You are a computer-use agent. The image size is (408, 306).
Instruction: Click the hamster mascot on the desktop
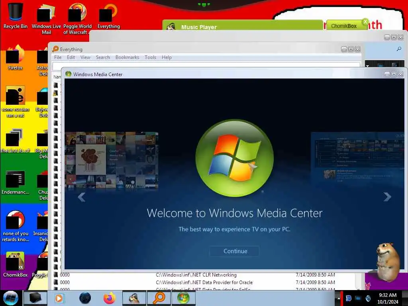(388, 261)
